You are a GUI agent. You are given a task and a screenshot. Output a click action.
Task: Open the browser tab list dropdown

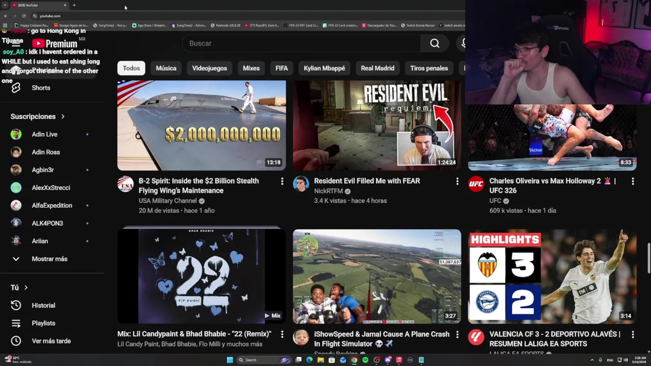pos(5,5)
